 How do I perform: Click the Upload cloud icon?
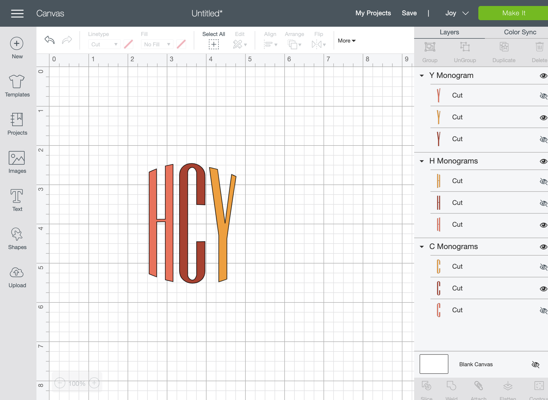[x=17, y=272]
